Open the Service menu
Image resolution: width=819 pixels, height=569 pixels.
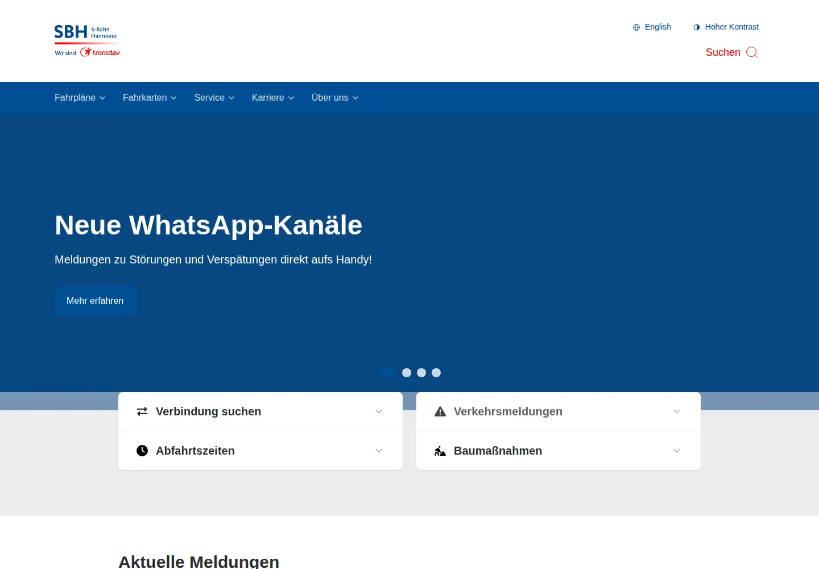(x=214, y=98)
